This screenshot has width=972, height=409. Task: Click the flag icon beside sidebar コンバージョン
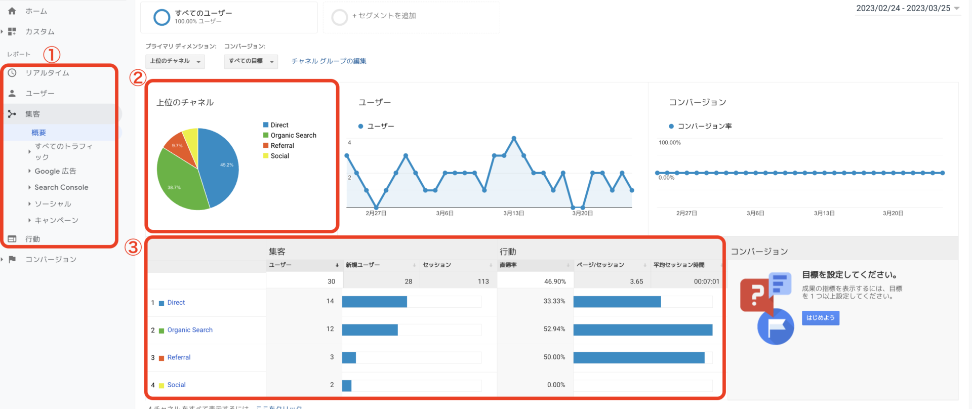[x=12, y=259]
